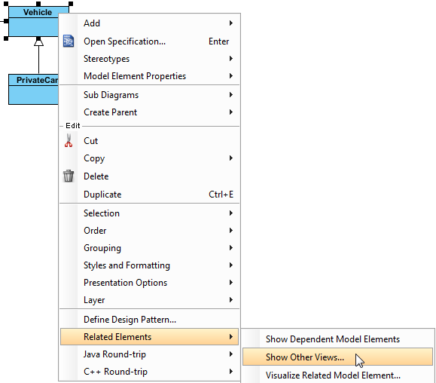The width and height of the screenshot is (436, 383).
Task: Click the generalization arrow triangle below Vehicle
Action: [x=38, y=42]
